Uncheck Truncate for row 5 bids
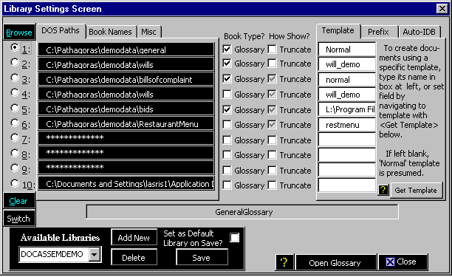452x277 pixels. click(272, 109)
